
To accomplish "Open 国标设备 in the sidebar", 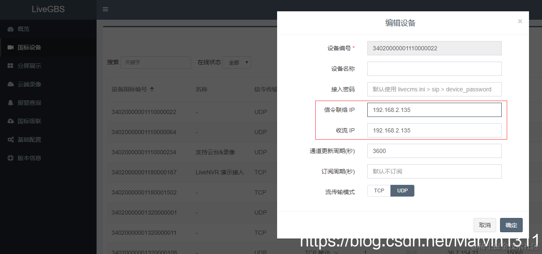I will 48,47.
